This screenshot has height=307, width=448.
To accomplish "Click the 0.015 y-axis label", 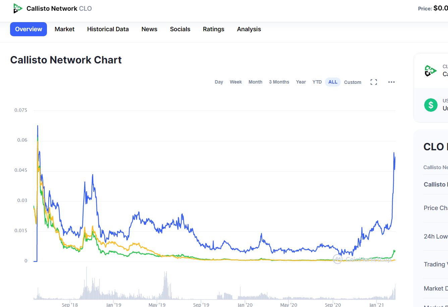I will coord(21,231).
